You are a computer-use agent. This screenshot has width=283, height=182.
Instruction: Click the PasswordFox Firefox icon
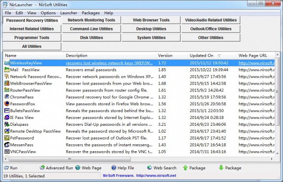(x=7, y=104)
